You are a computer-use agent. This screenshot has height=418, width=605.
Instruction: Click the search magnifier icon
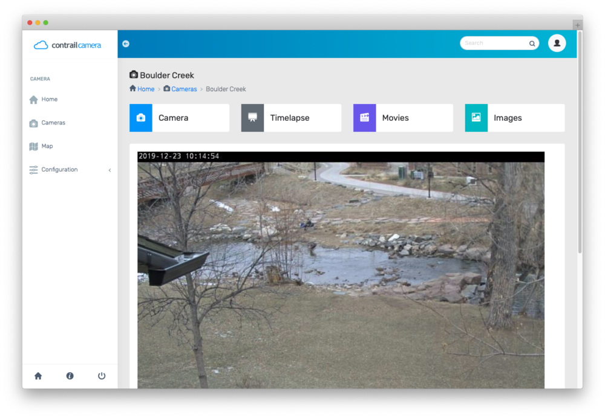tap(532, 43)
